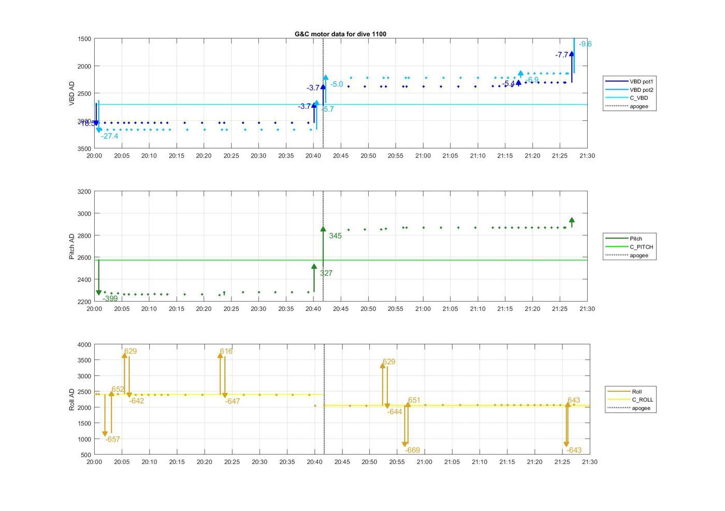Click the -647 annotation in Roll plot
The image size is (725, 511).
[233, 401]
